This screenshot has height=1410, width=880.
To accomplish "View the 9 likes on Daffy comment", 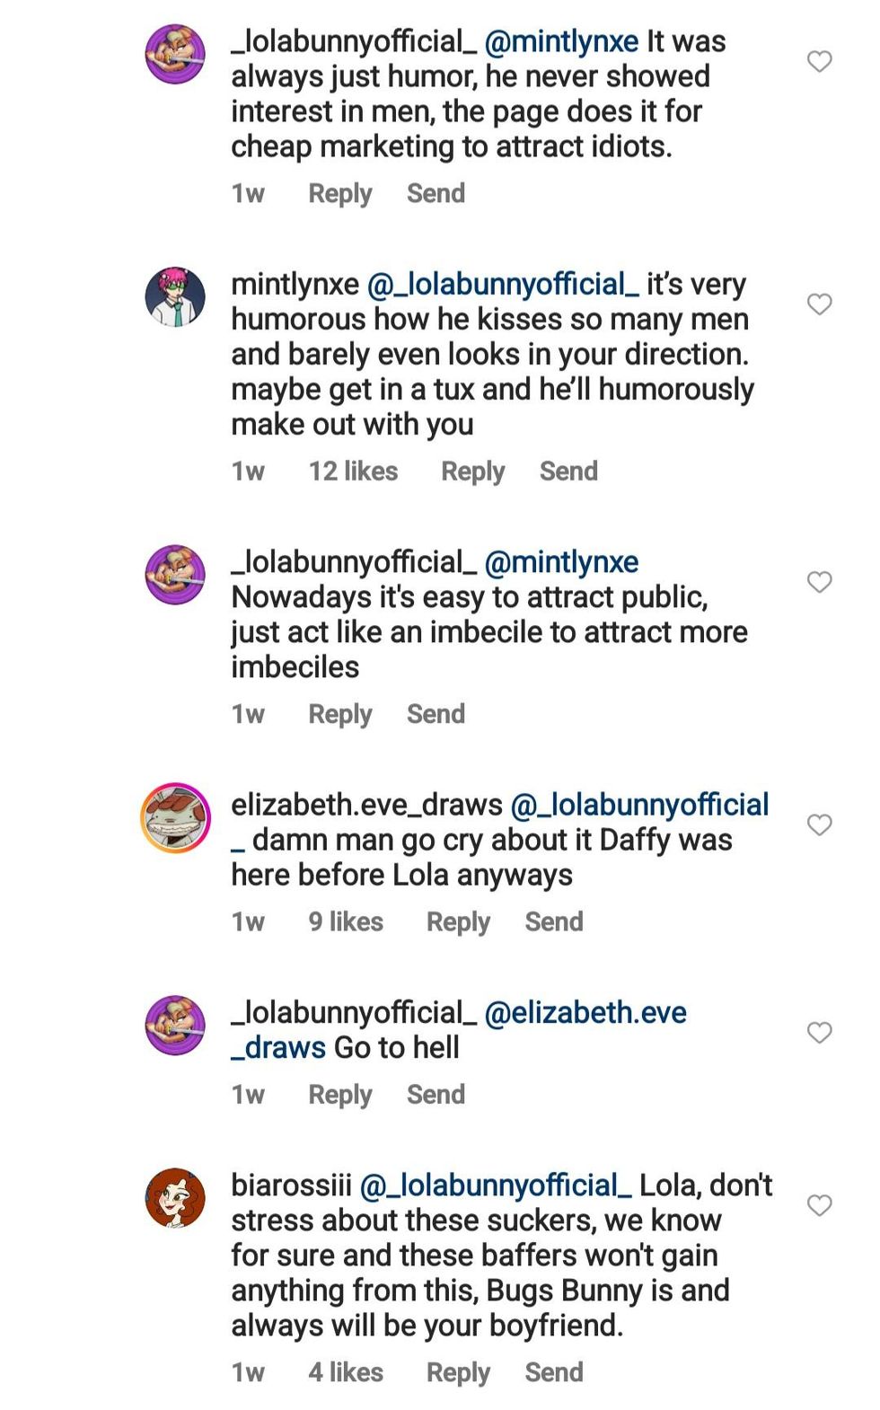I will tap(346, 922).
